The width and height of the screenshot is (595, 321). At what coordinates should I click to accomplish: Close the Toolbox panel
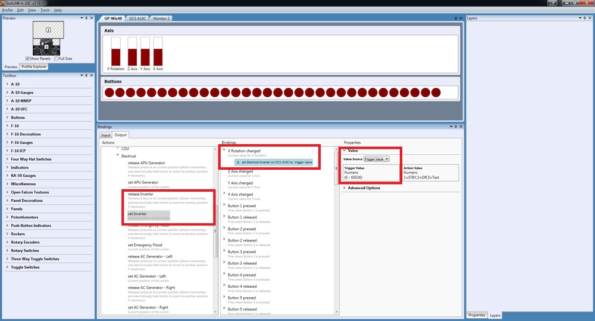point(92,75)
